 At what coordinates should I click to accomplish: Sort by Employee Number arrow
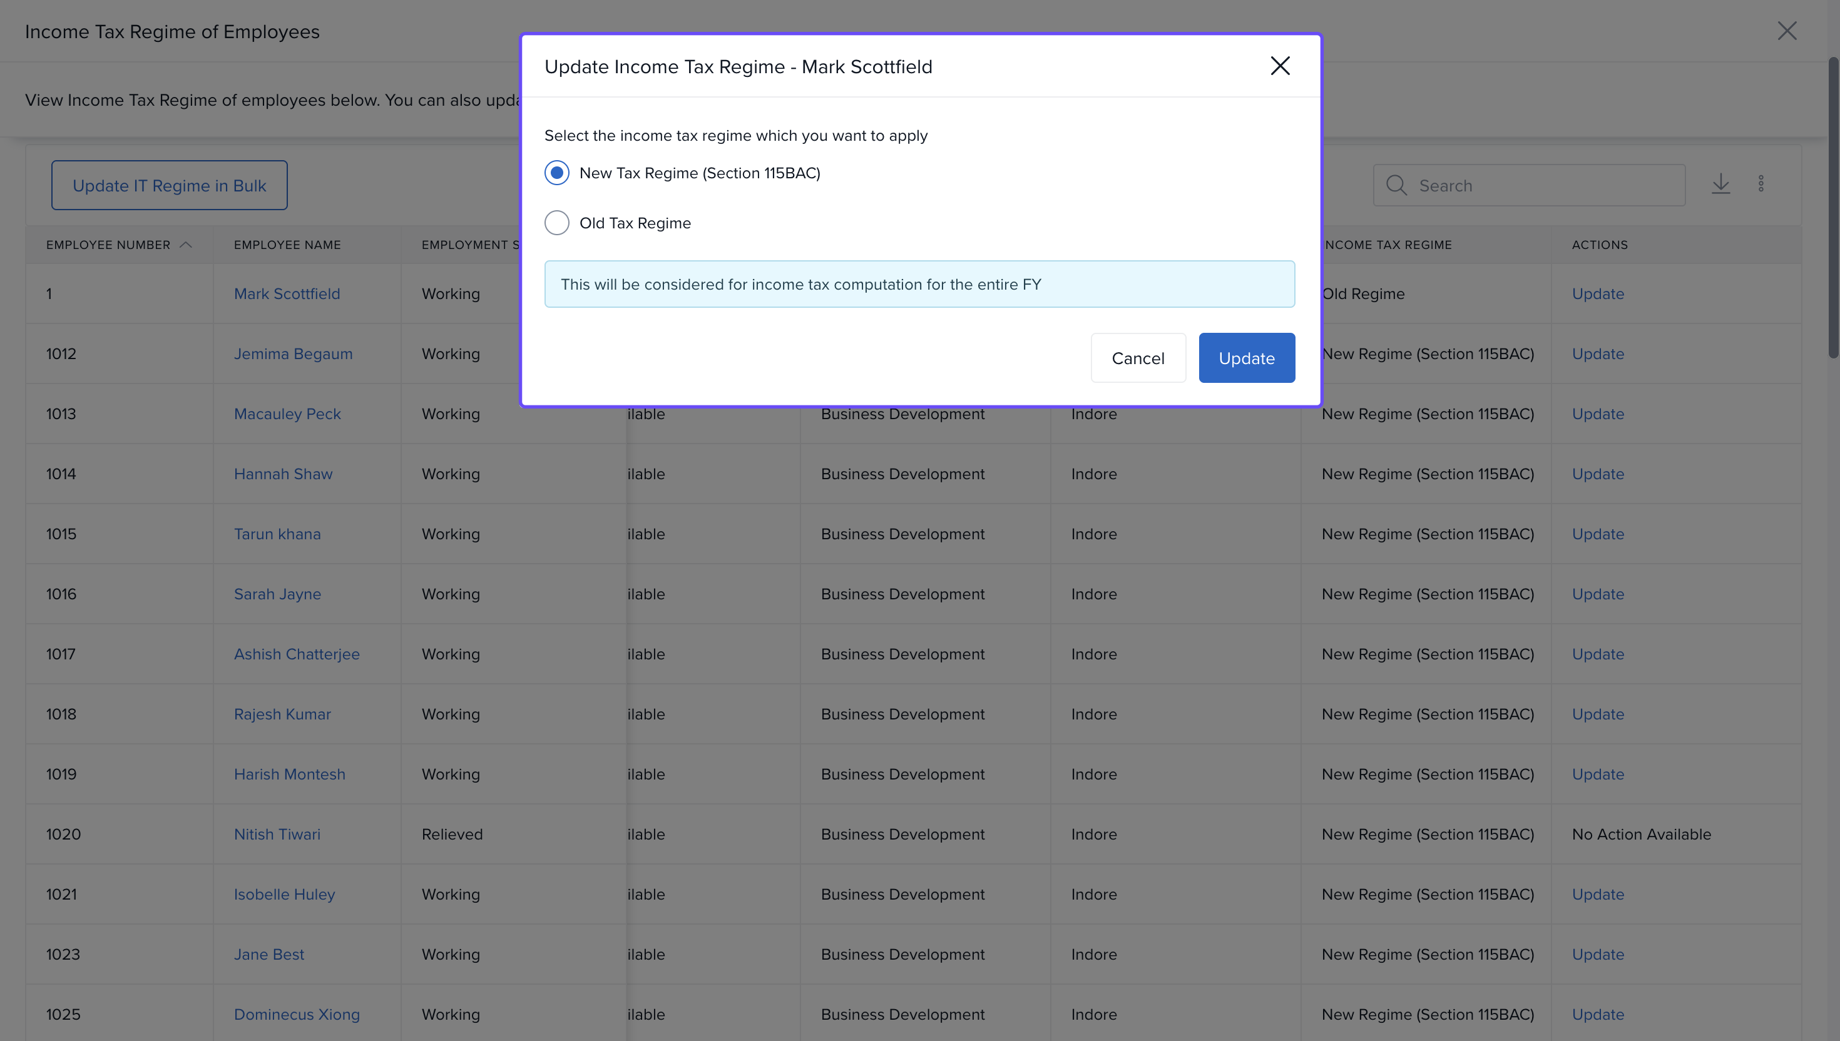[x=186, y=245]
